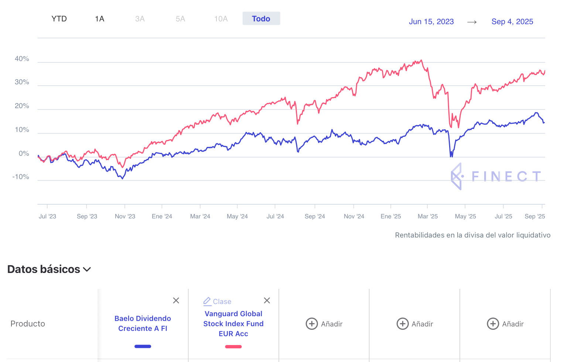
Task: Open Vanguard Global Stock Index Fund link
Action: (x=233, y=324)
